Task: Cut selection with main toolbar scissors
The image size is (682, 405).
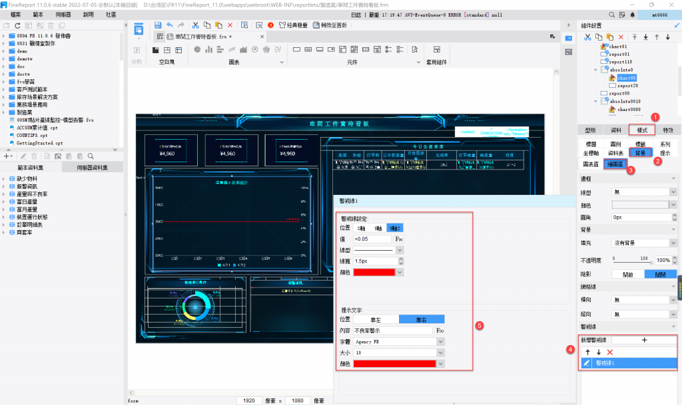Action: click(x=195, y=25)
